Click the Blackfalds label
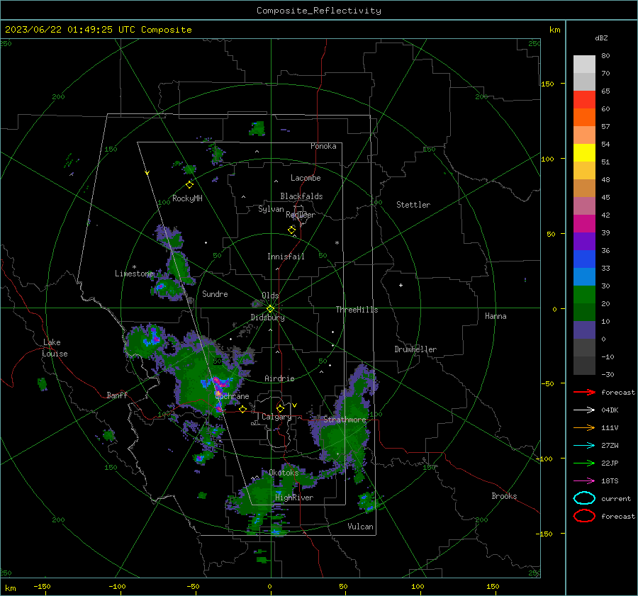Screen dimensions: 638x596 pyautogui.click(x=301, y=196)
